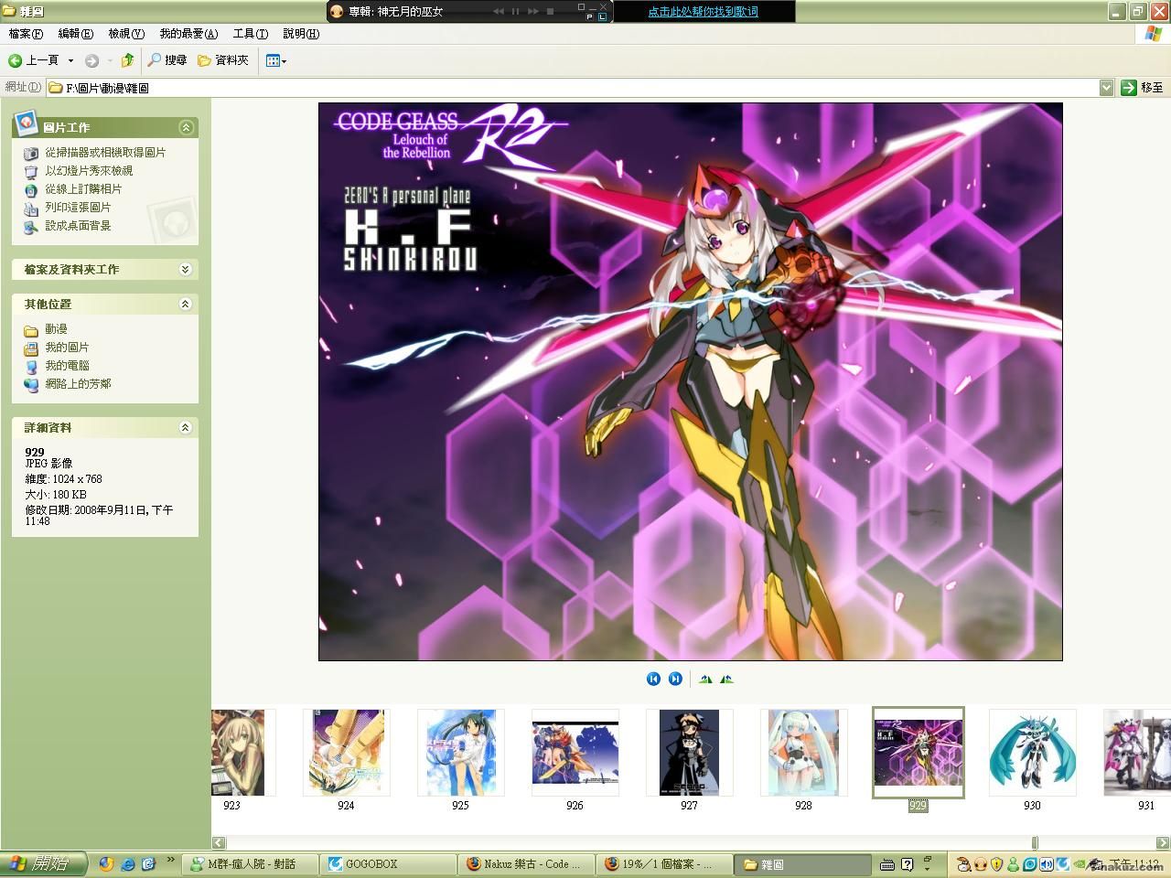Click filmstrip scrollbar left arrow
The image size is (1171, 878).
coord(219,843)
